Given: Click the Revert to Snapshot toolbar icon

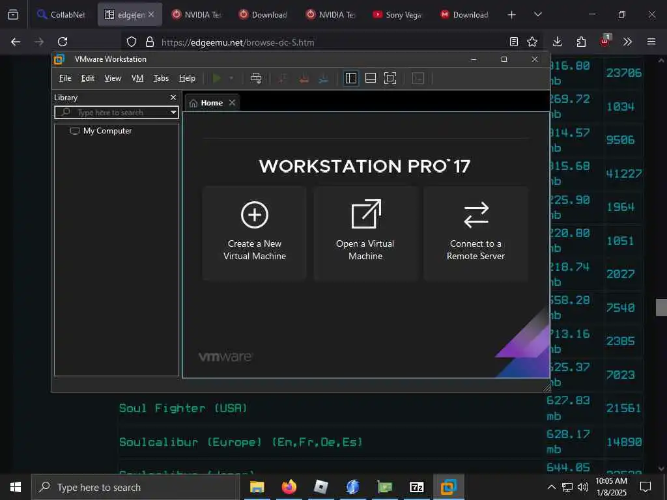Looking at the screenshot, I should (304, 78).
